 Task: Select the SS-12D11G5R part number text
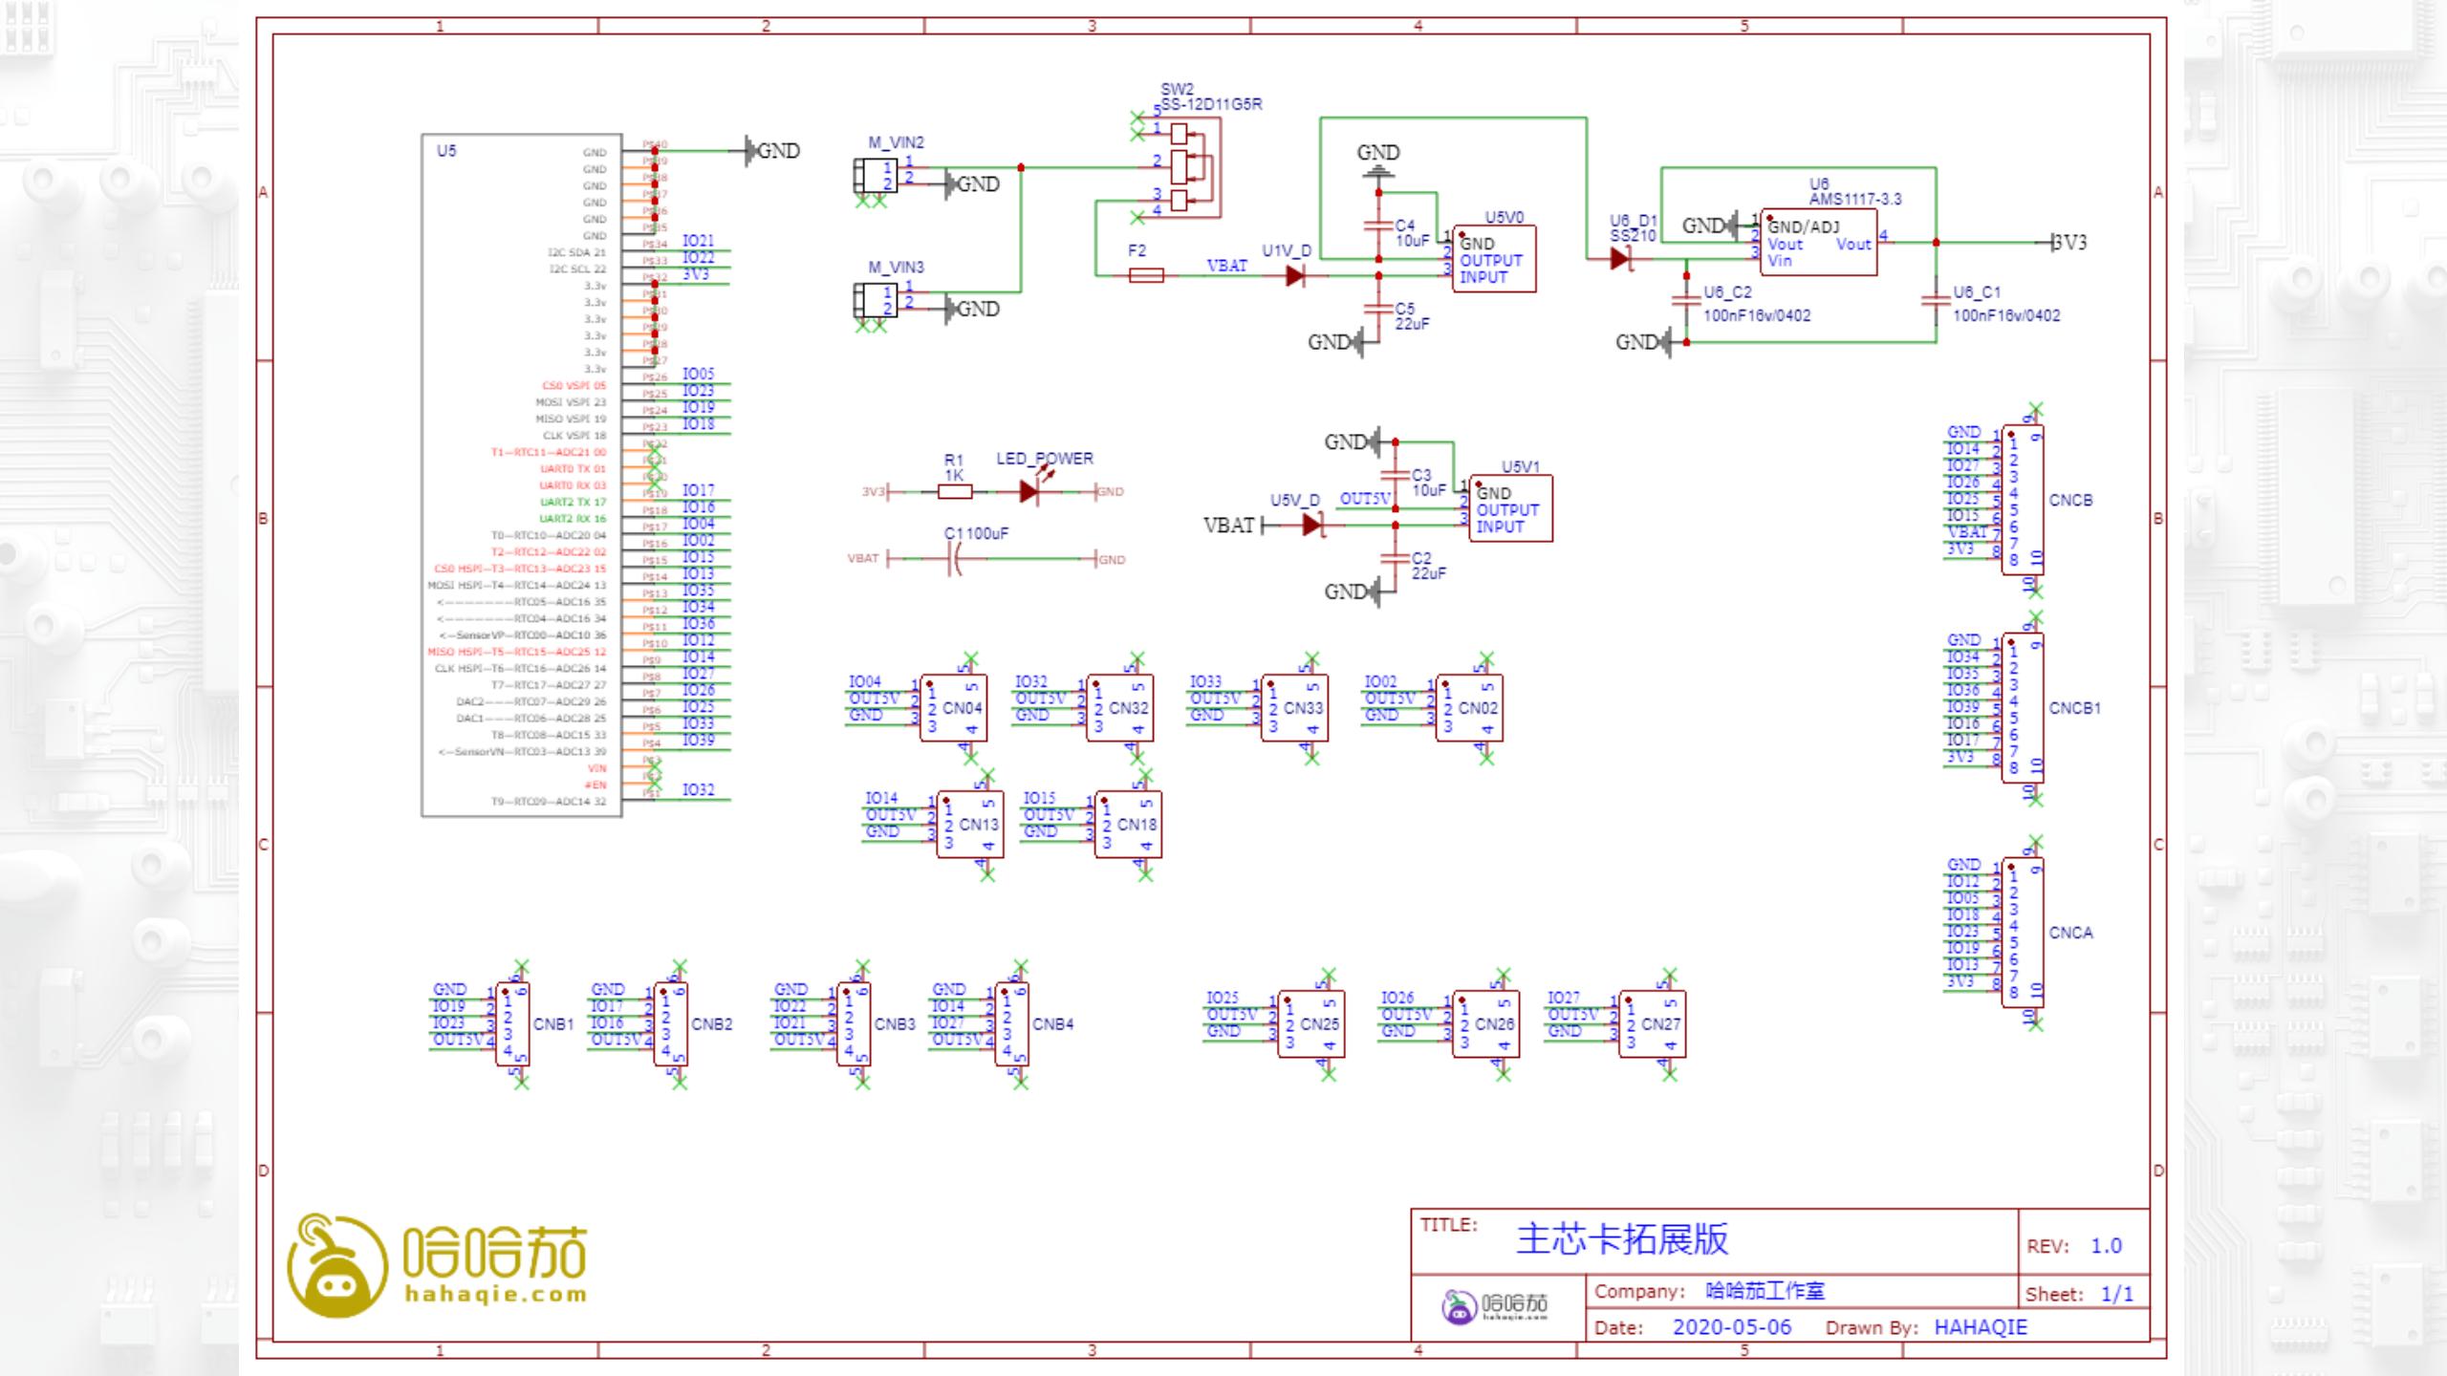click(1212, 104)
